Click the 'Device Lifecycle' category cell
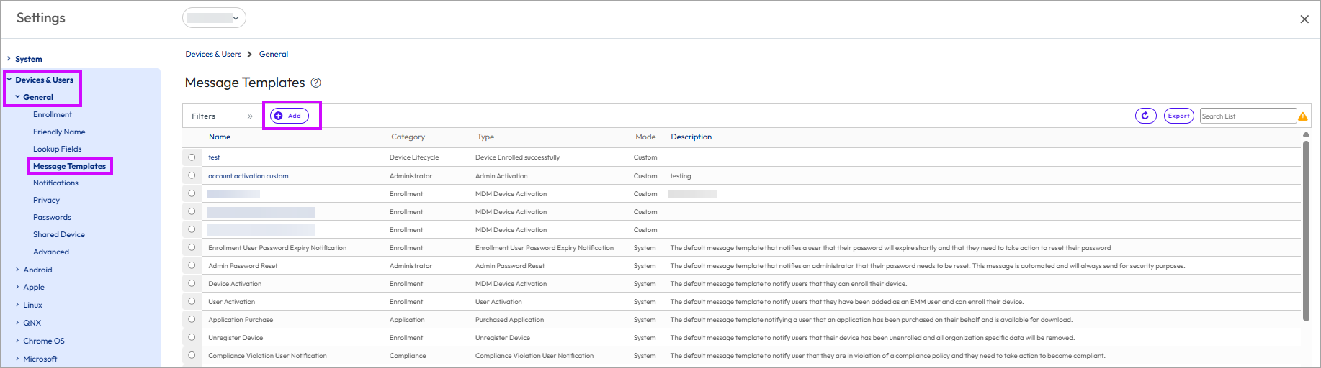Image resolution: width=1321 pixels, height=368 pixels. pyautogui.click(x=414, y=157)
